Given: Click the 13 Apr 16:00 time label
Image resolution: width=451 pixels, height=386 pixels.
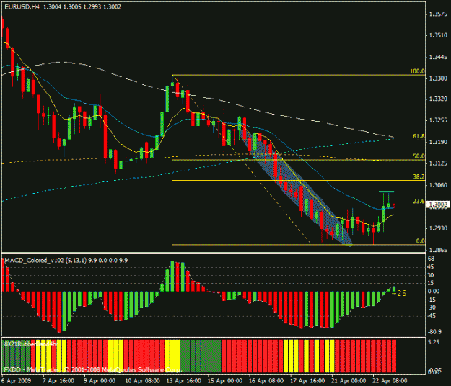Looking at the screenshot, I should click(x=183, y=380).
